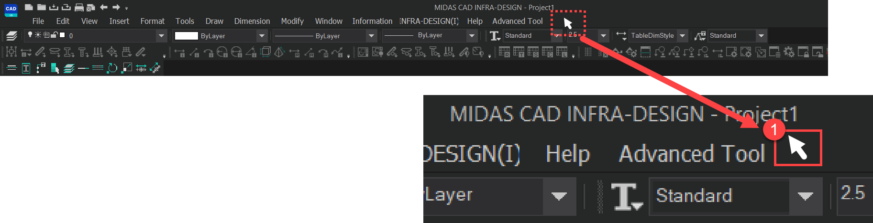Click the teal building with cursor icon

(55, 68)
